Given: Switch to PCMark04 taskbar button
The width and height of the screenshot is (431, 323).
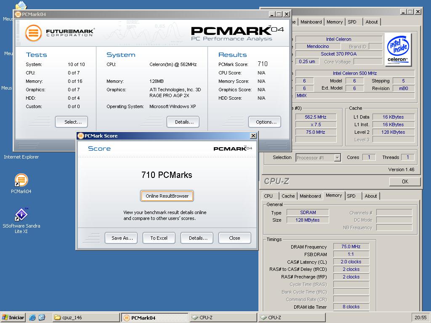Looking at the screenshot, I should click(155, 318).
